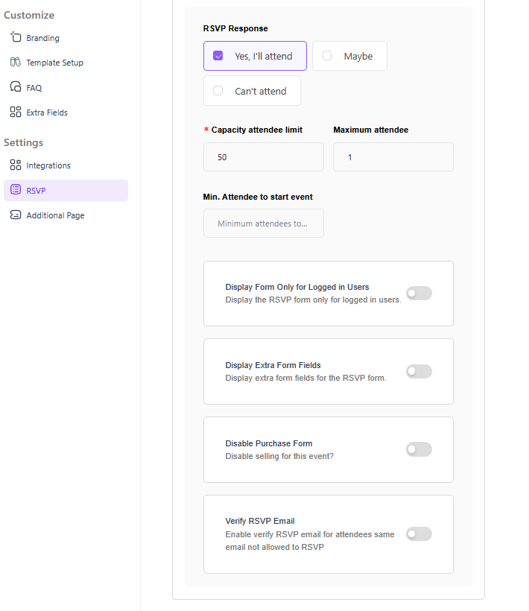Enable the Verify RSVP Email toggle
Image resolution: width=529 pixels, height=611 pixels.
pos(419,534)
